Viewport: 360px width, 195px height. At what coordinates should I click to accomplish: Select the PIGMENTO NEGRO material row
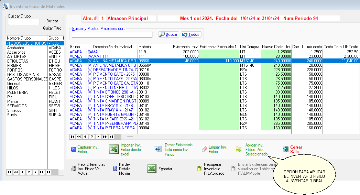(x=112, y=88)
